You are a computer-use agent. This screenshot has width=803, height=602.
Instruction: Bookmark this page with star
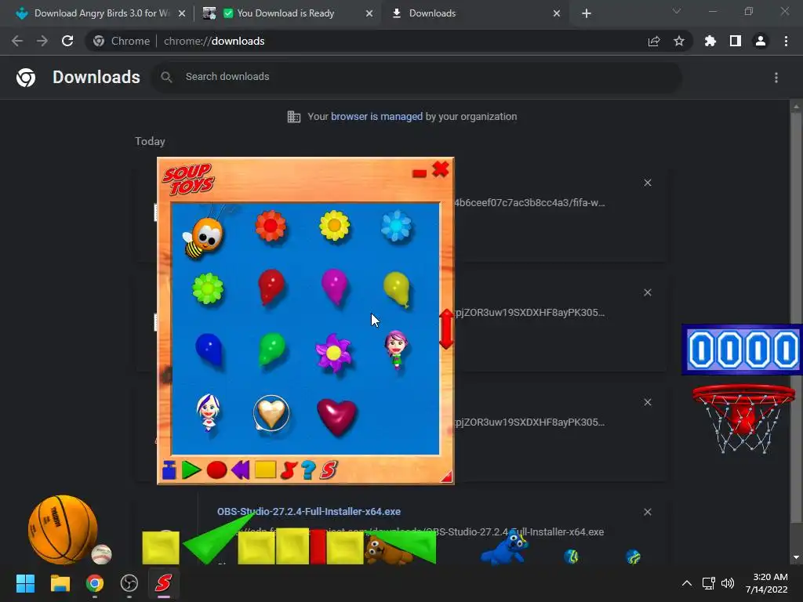(x=679, y=41)
